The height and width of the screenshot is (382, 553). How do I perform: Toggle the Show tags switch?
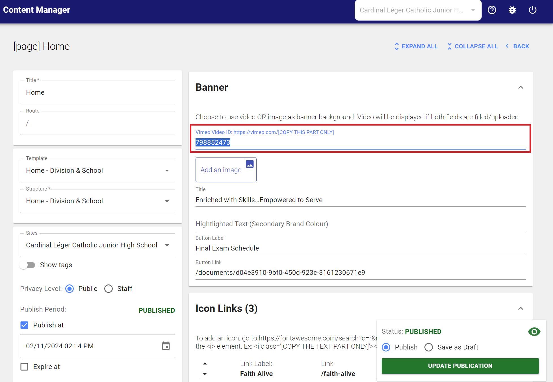(x=27, y=265)
